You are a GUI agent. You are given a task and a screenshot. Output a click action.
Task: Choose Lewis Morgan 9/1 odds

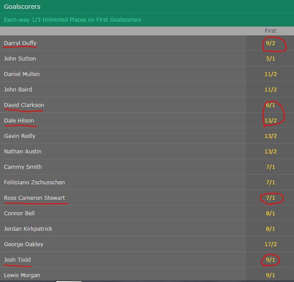click(x=270, y=275)
